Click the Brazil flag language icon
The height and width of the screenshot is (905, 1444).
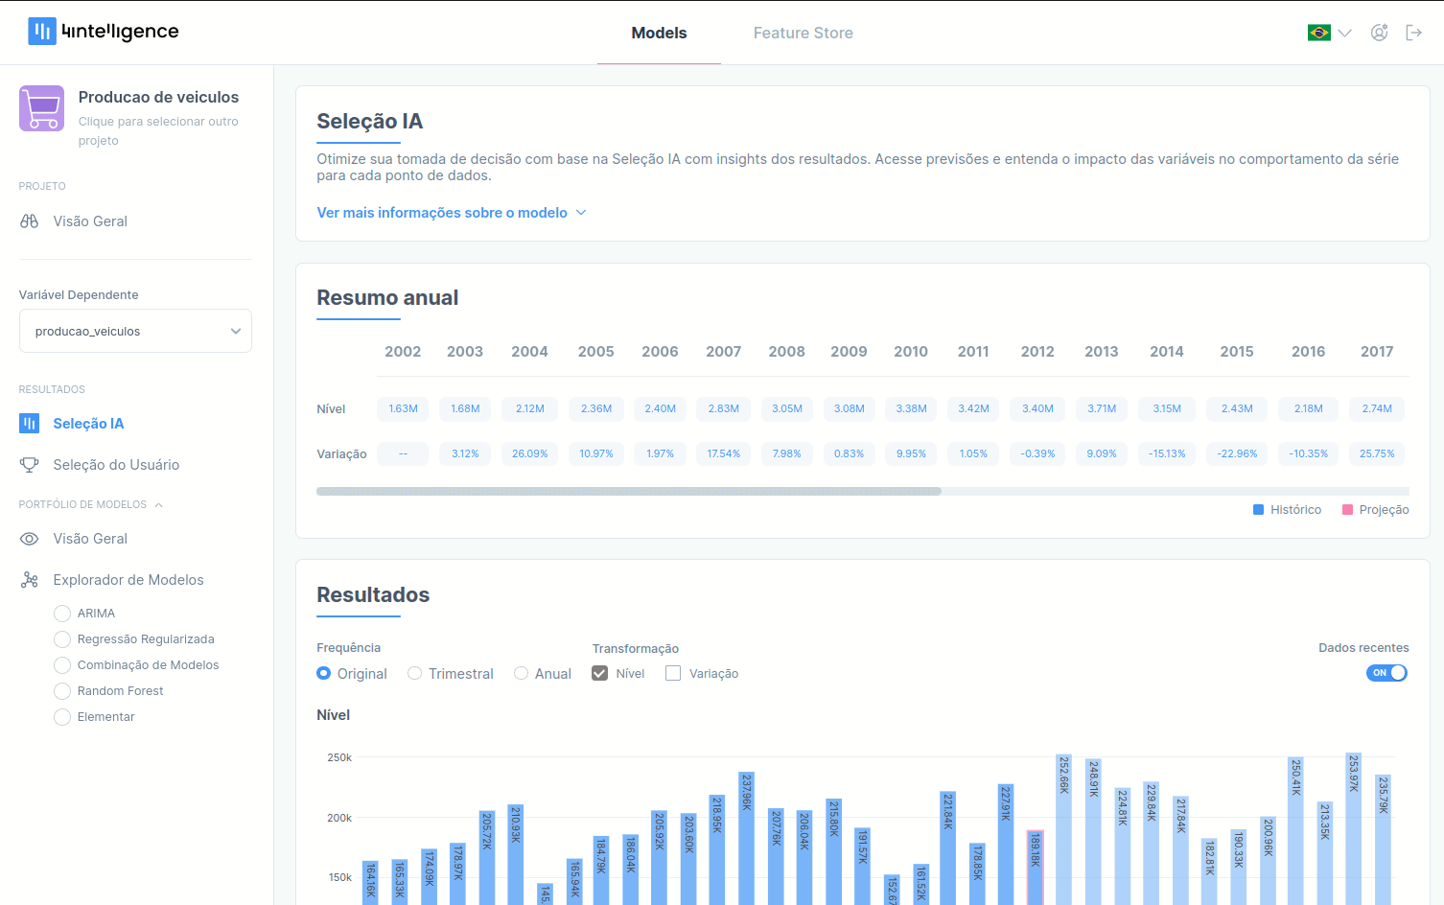click(x=1318, y=33)
